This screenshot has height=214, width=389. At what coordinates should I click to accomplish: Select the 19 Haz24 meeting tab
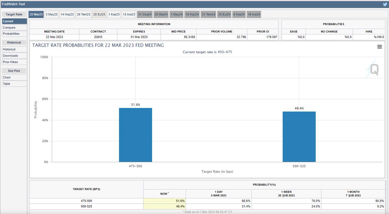[x=192, y=14]
